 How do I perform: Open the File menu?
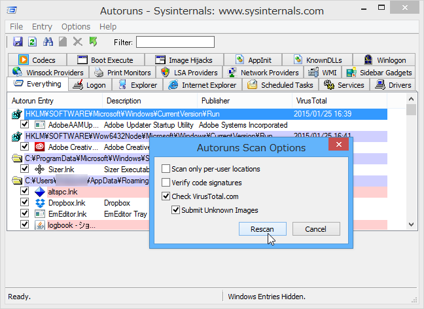click(x=16, y=27)
